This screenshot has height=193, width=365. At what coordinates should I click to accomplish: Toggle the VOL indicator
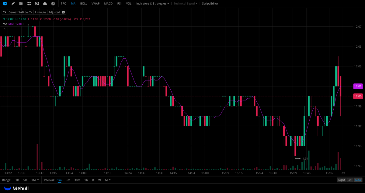(x=129, y=4)
